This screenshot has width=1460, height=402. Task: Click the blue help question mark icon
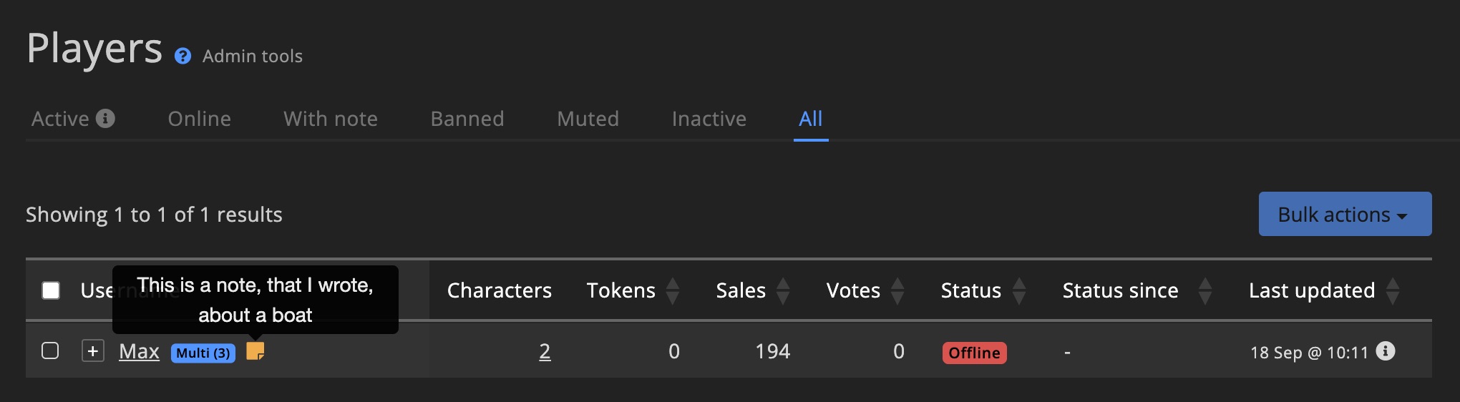point(182,57)
